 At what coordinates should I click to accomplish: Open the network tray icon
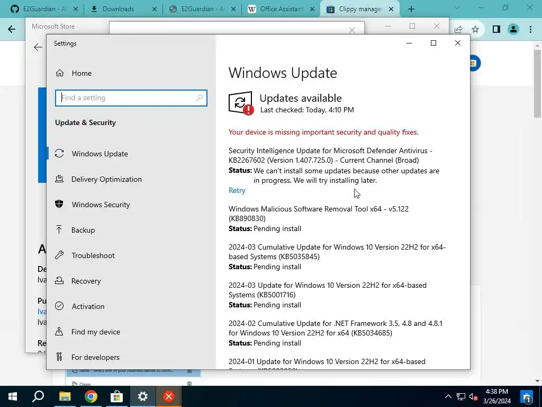pos(461,396)
